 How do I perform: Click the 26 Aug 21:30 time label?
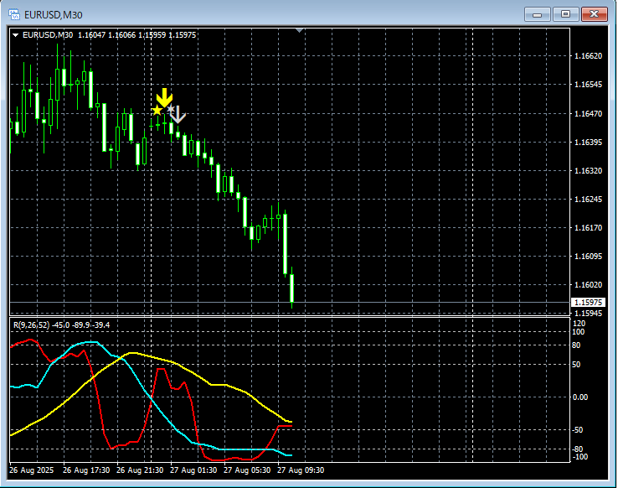[140, 470]
